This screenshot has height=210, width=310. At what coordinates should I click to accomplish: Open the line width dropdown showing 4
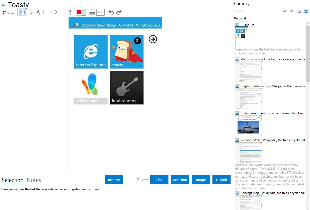(x=100, y=12)
